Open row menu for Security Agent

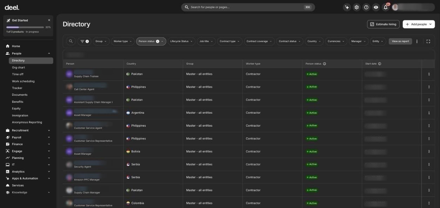(429, 164)
